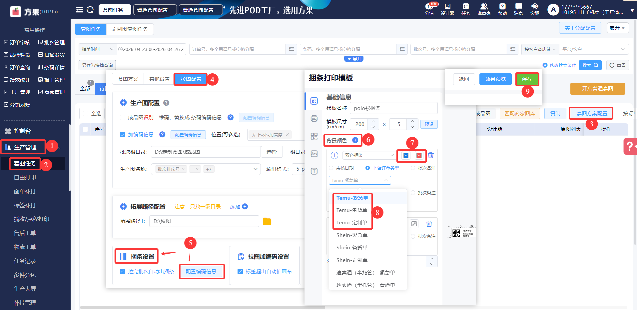The width and height of the screenshot is (637, 310).
Task: Toggle the 加编码信息 checkbox
Action: 123,135
